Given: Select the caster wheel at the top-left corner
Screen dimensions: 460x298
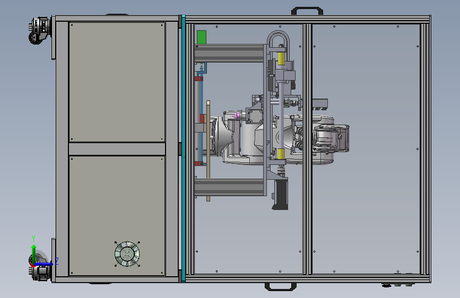Looking at the screenshot, I should click(40, 31).
